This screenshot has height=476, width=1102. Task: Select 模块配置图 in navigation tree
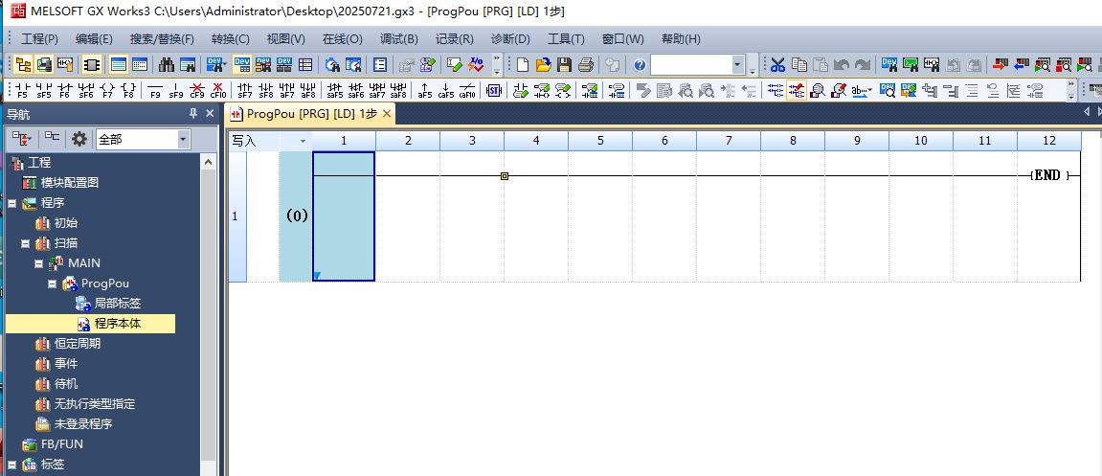pos(69,183)
